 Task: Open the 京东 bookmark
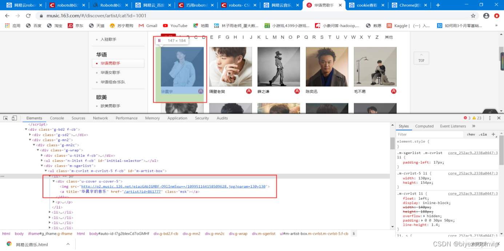point(76,26)
